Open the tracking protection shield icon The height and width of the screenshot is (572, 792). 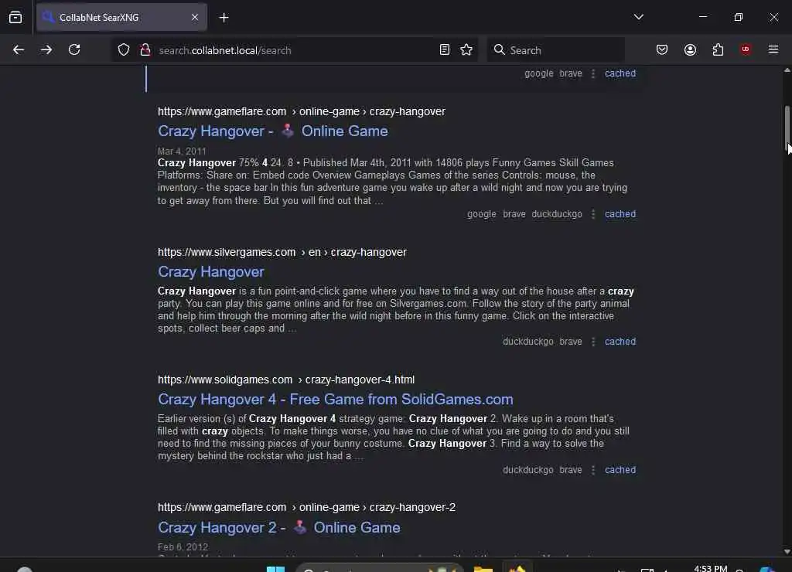click(124, 50)
